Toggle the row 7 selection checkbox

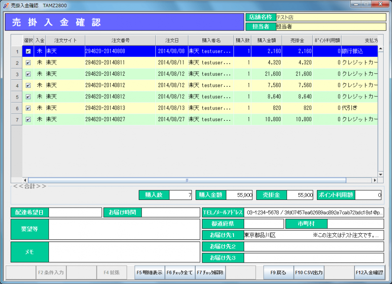[28, 120]
